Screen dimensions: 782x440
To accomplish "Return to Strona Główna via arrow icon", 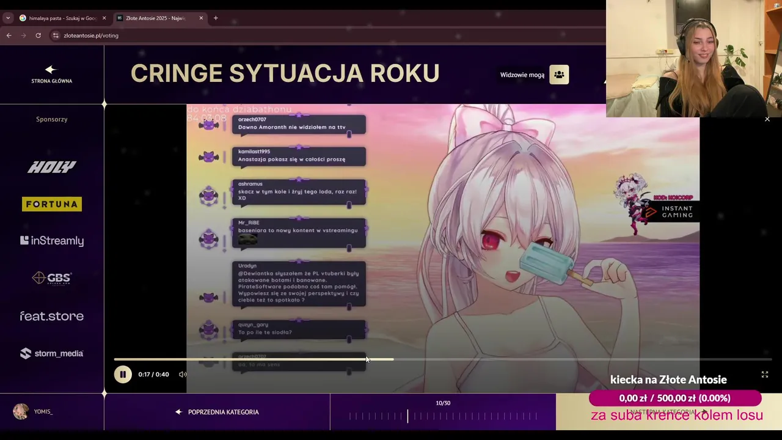I will [x=51, y=70].
